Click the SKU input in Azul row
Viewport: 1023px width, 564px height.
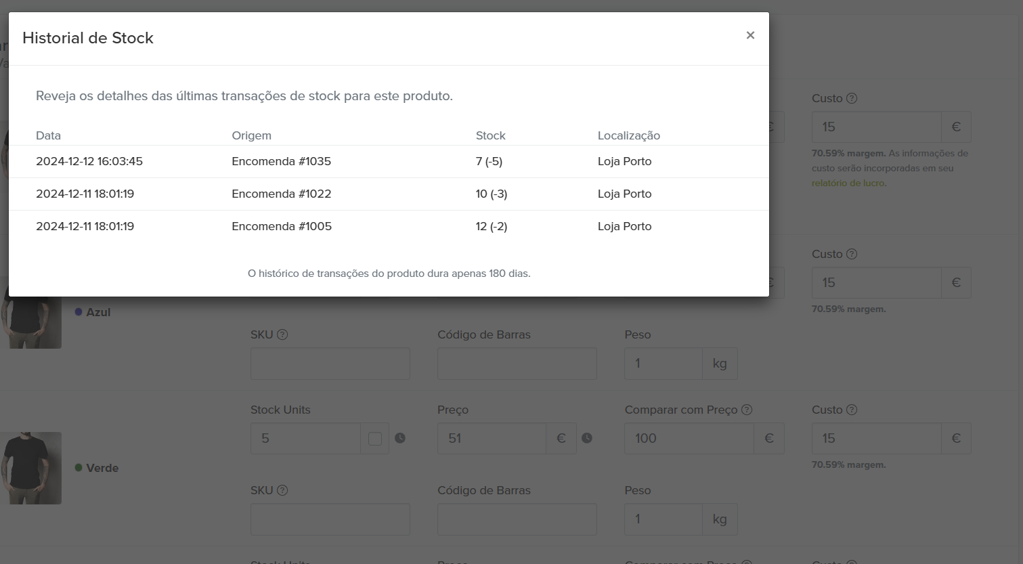click(330, 364)
